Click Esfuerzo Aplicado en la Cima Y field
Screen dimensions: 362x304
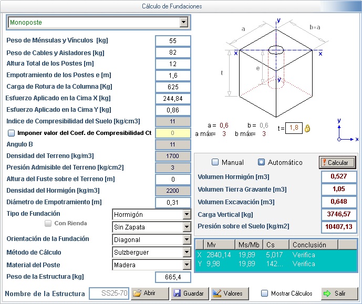click(x=173, y=110)
